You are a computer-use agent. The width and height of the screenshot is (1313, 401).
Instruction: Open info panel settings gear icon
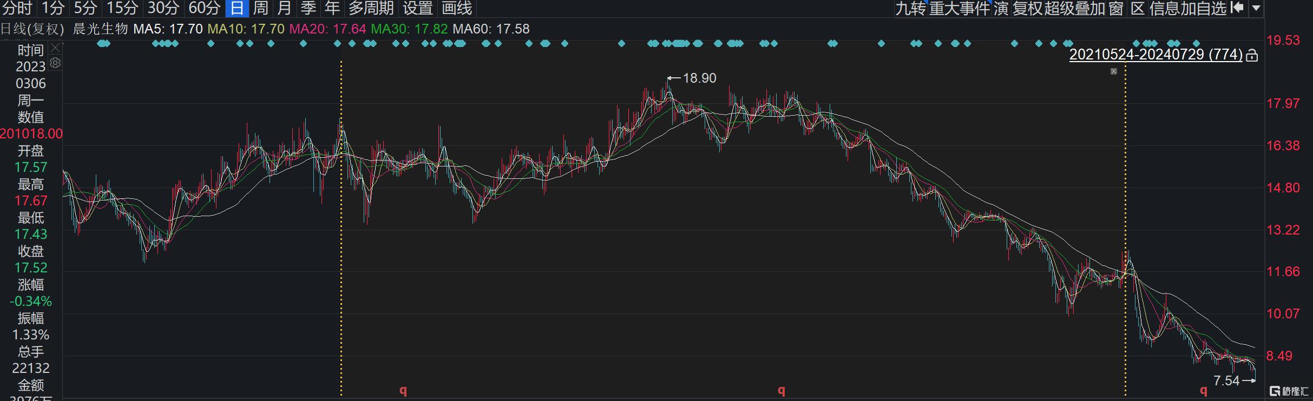(x=55, y=63)
